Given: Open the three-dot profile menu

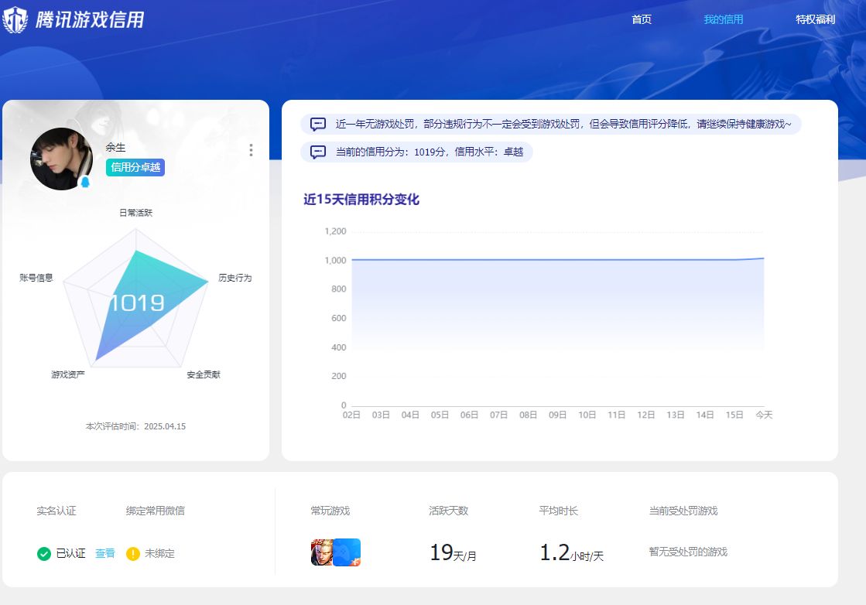Looking at the screenshot, I should [251, 150].
